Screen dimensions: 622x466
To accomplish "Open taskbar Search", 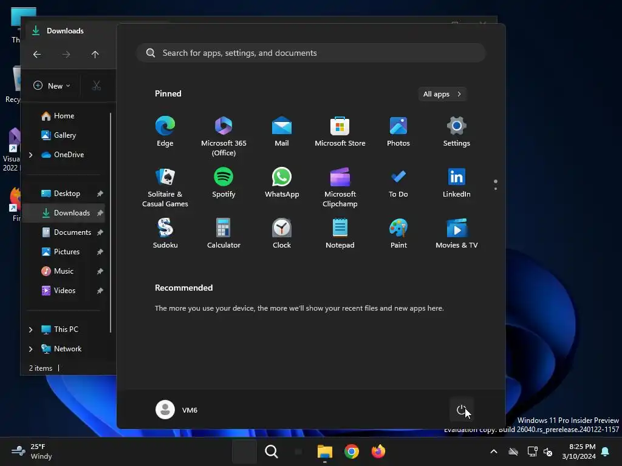I will [x=272, y=451].
